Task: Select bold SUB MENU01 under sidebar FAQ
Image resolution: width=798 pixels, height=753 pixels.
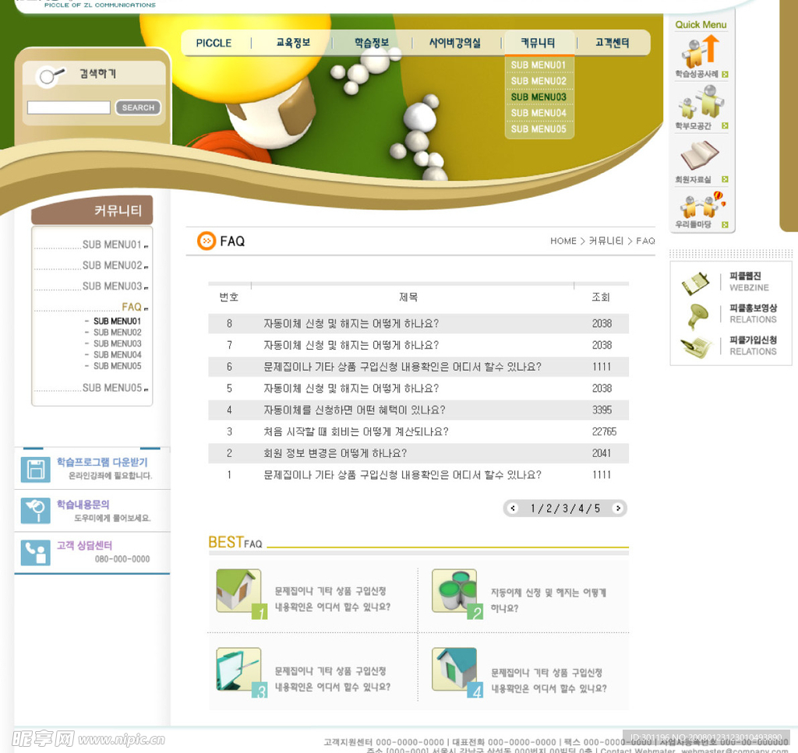Action: coord(117,322)
